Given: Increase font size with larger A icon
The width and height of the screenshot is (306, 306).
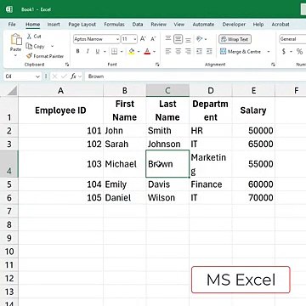Looking at the screenshot, I should point(143,39).
